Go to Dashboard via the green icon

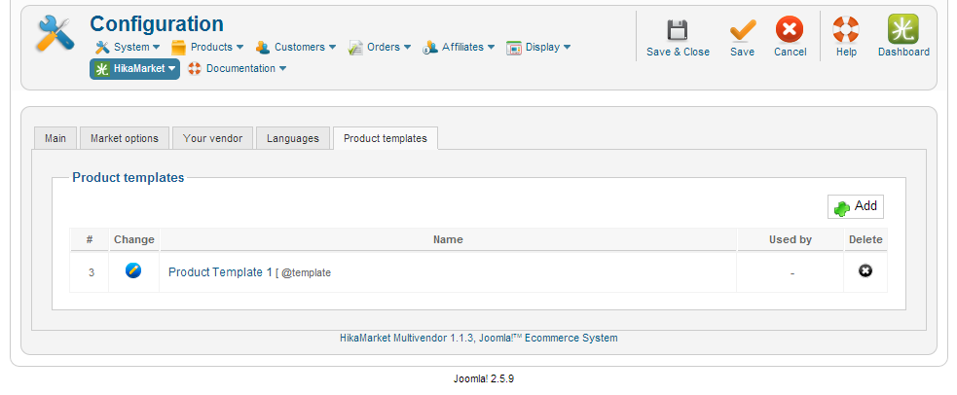click(x=903, y=31)
